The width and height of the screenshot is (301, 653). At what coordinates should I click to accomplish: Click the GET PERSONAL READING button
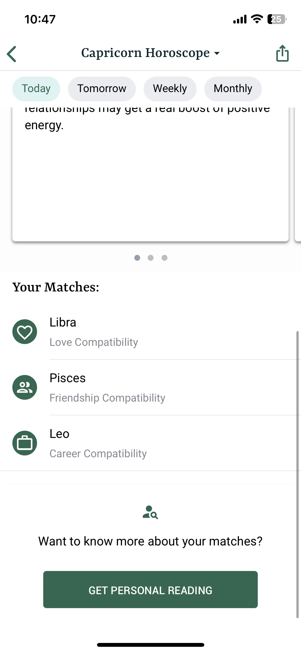(x=150, y=590)
